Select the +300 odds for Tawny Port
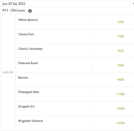This screenshot has width=134, height=131. (x=120, y=36)
